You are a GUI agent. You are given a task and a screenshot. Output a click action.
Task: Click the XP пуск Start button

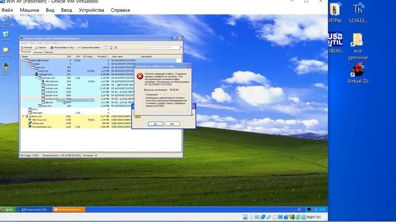click(x=8, y=210)
